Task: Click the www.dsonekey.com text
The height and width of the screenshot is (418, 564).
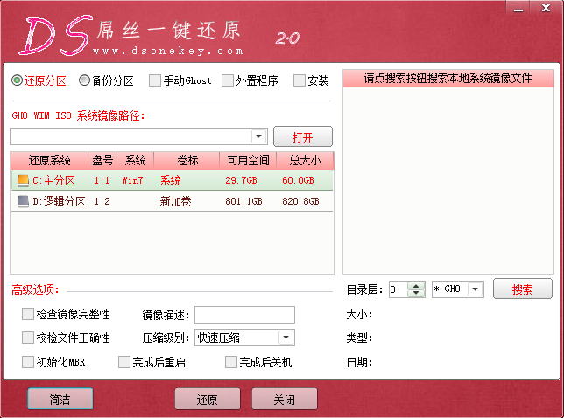Action: point(168,51)
